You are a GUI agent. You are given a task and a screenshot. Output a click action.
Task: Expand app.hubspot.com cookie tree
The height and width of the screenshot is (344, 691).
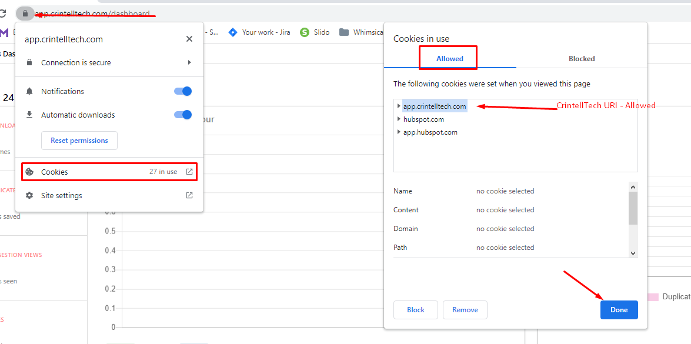click(x=399, y=132)
